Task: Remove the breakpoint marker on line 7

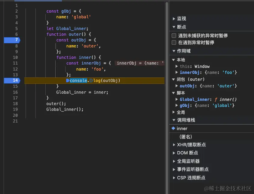Action: [11, 40]
